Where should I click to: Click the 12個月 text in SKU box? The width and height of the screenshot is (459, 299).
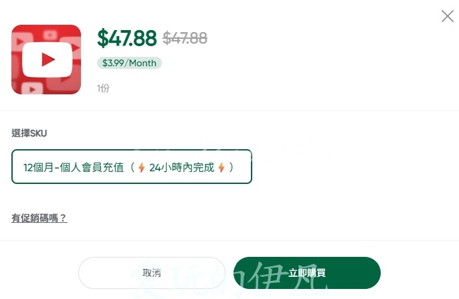pos(39,167)
